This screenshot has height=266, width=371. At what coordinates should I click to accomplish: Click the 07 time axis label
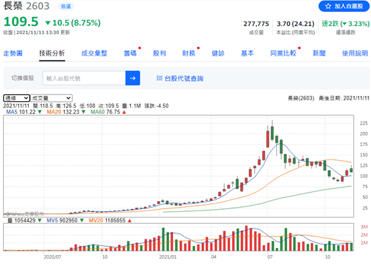coord(270,257)
